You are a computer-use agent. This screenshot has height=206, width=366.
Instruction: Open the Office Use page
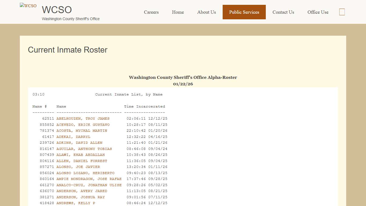318,12
